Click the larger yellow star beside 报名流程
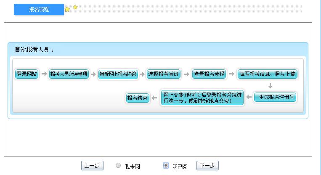 67,9
